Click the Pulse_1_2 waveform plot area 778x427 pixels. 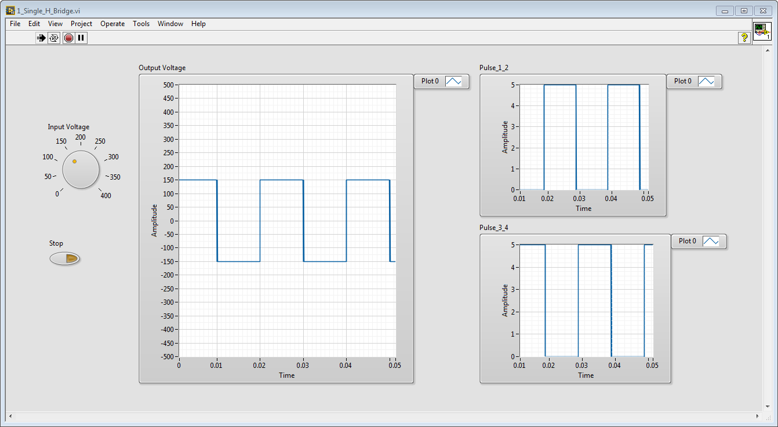point(584,137)
